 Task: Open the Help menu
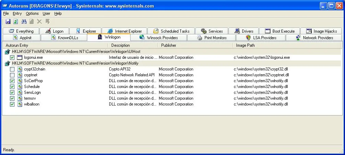point(58,13)
